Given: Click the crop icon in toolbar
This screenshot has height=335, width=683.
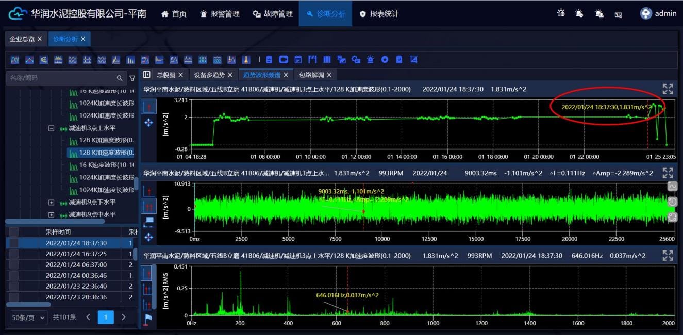Looking at the screenshot, I should 413,60.
